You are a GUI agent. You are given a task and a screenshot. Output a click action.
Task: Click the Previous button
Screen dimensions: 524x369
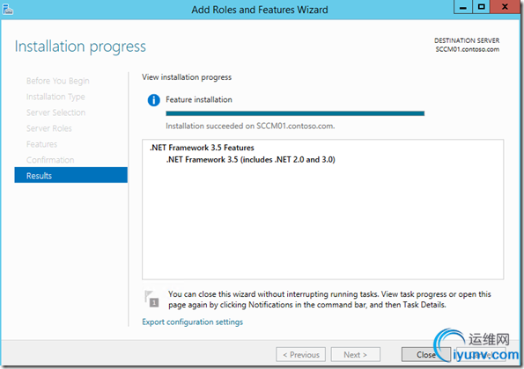[x=301, y=355]
